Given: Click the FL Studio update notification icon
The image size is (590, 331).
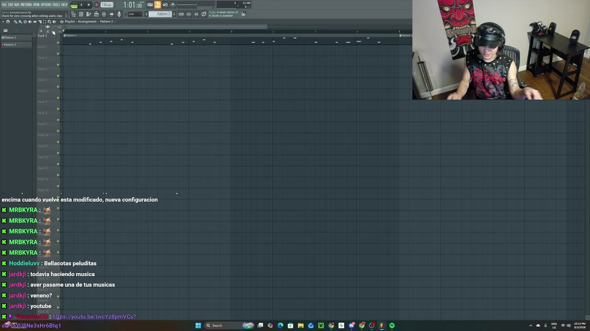Looking at the screenshot, I should 243,14.
